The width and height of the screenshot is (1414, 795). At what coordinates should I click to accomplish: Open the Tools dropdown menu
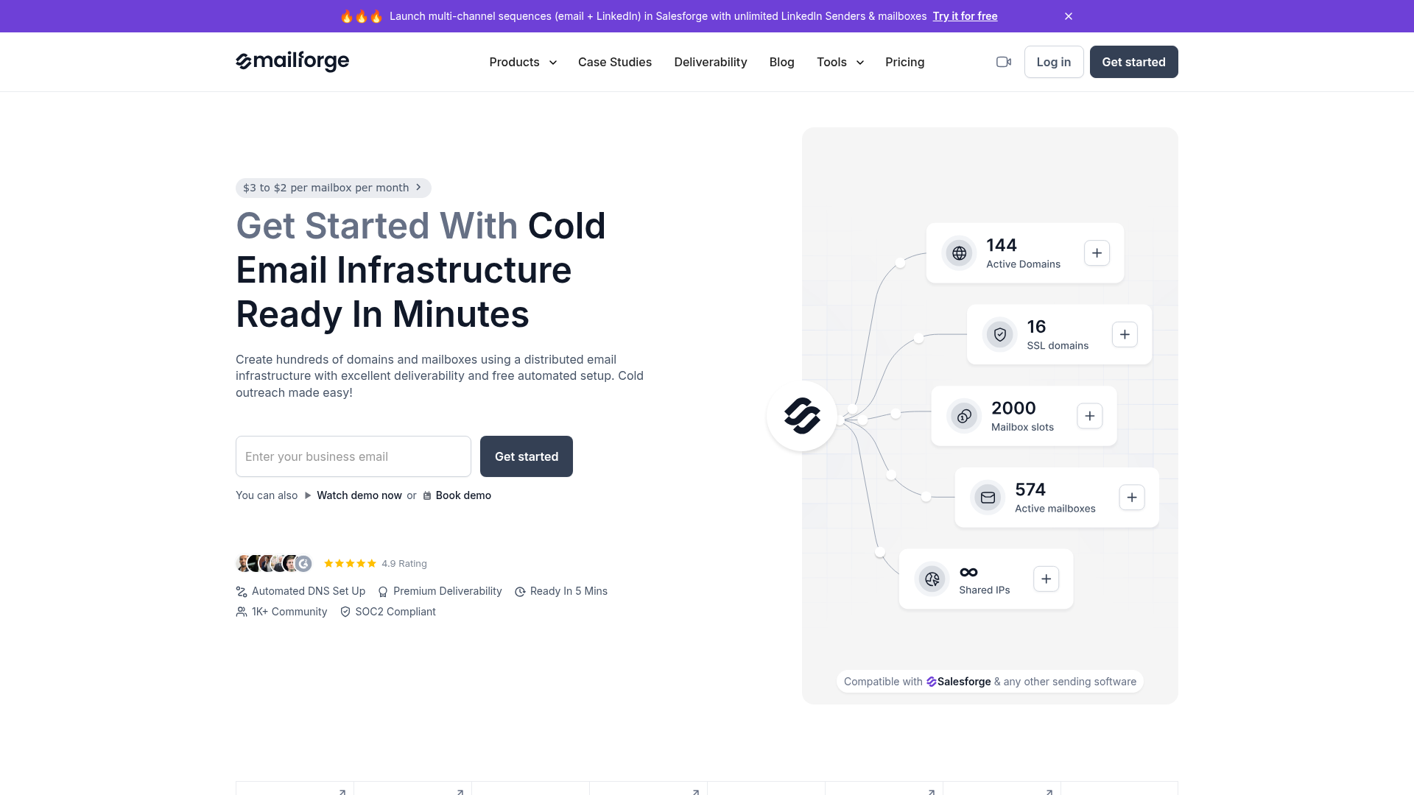(840, 62)
